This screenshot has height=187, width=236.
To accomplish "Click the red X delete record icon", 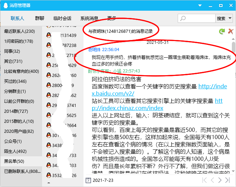I will [230, 31].
